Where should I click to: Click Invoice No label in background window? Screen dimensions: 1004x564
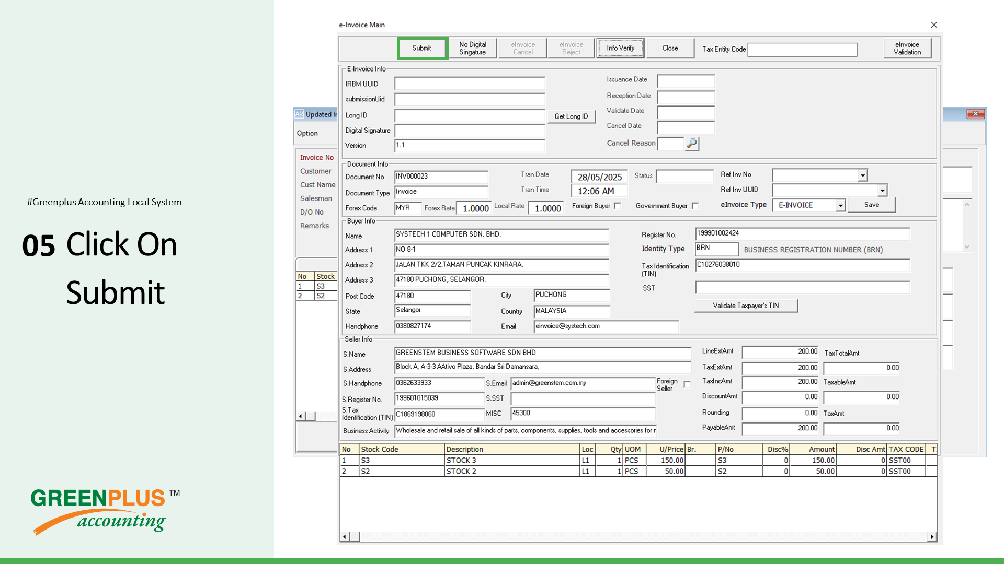(x=316, y=157)
